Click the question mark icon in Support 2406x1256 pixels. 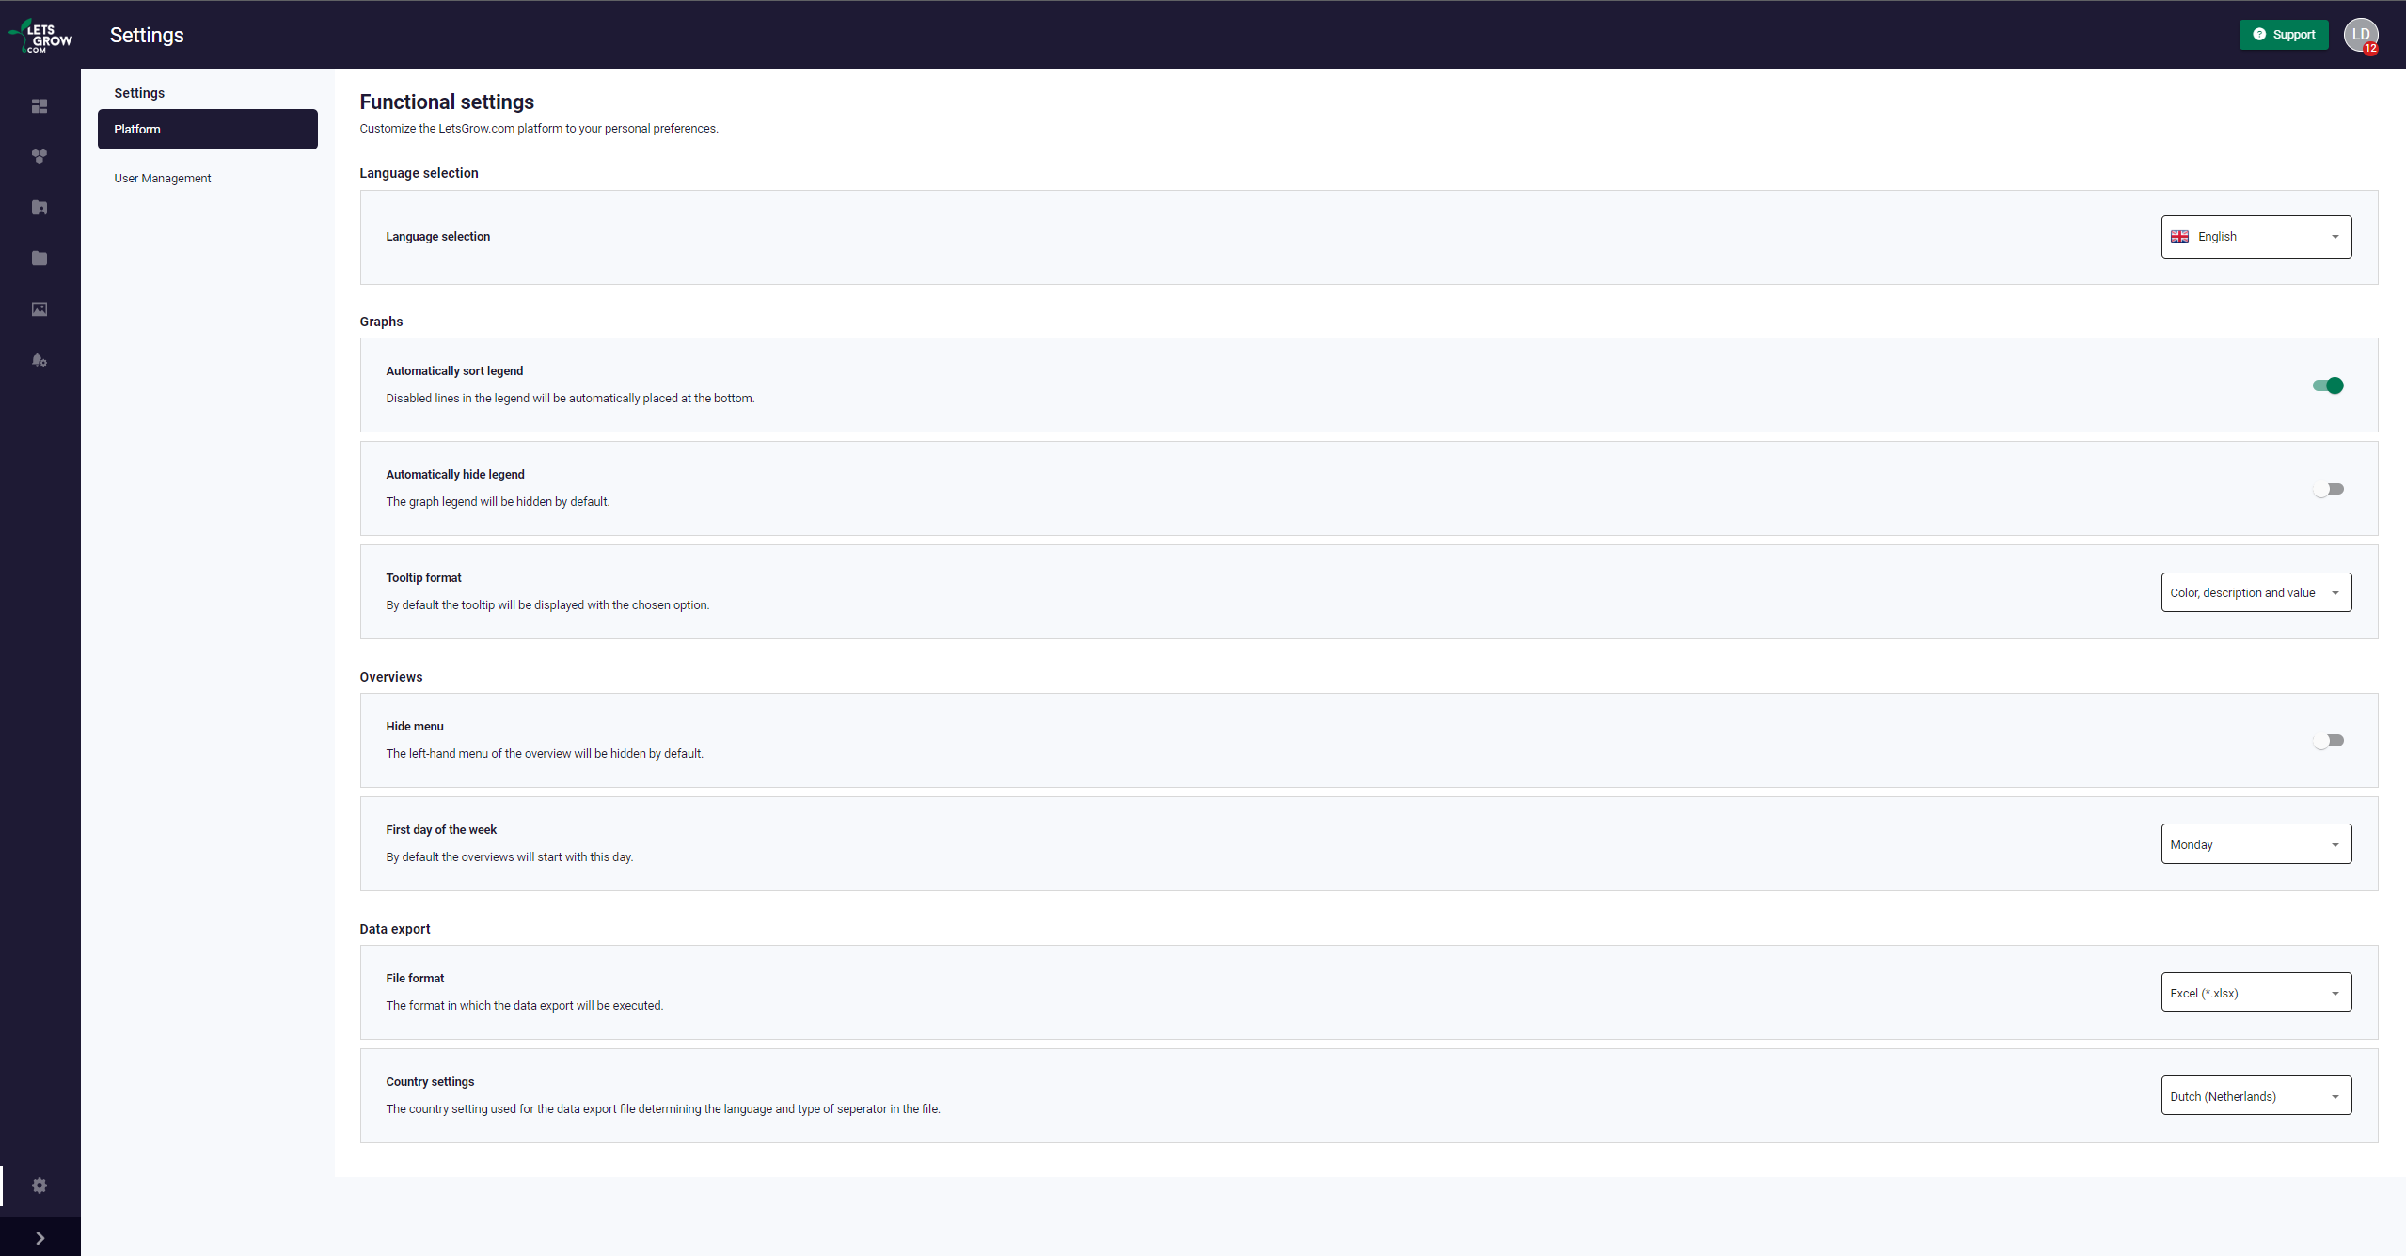click(x=2259, y=35)
